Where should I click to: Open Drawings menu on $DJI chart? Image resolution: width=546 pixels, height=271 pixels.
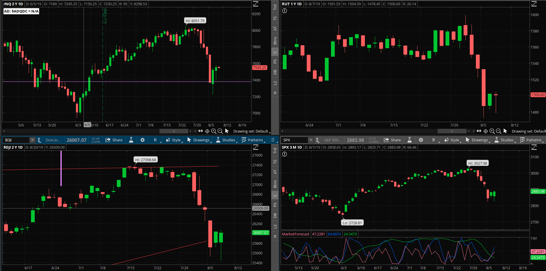pos(199,140)
